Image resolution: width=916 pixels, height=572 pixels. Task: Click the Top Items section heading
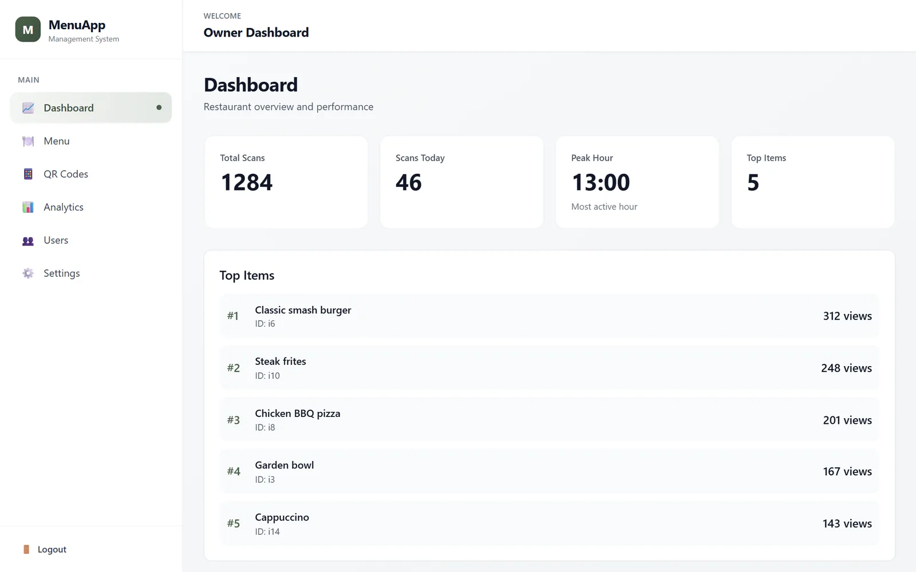247,276
